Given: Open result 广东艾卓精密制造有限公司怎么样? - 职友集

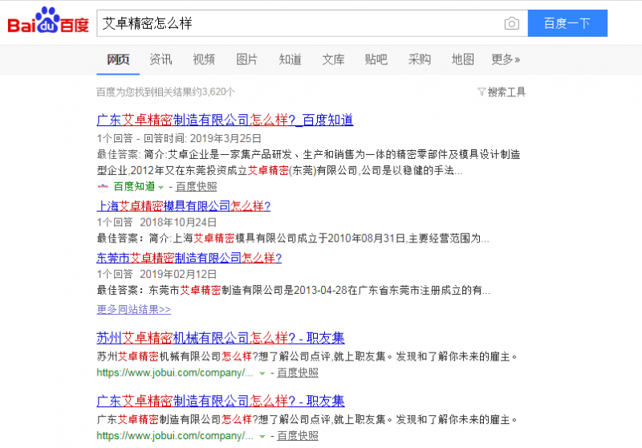Looking at the screenshot, I should (220, 401).
